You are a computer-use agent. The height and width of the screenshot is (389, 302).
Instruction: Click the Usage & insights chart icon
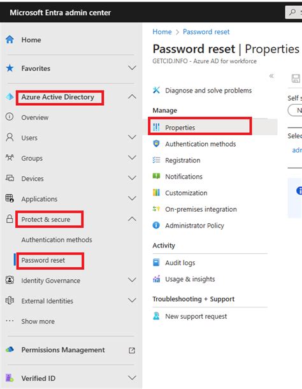click(x=156, y=279)
